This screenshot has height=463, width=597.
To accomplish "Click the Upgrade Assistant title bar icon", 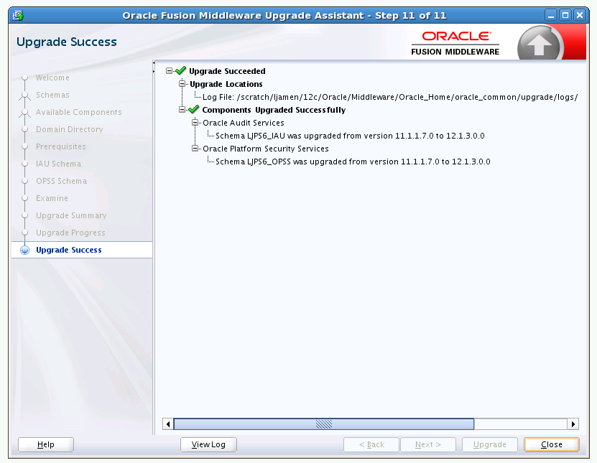I will pyautogui.click(x=18, y=16).
